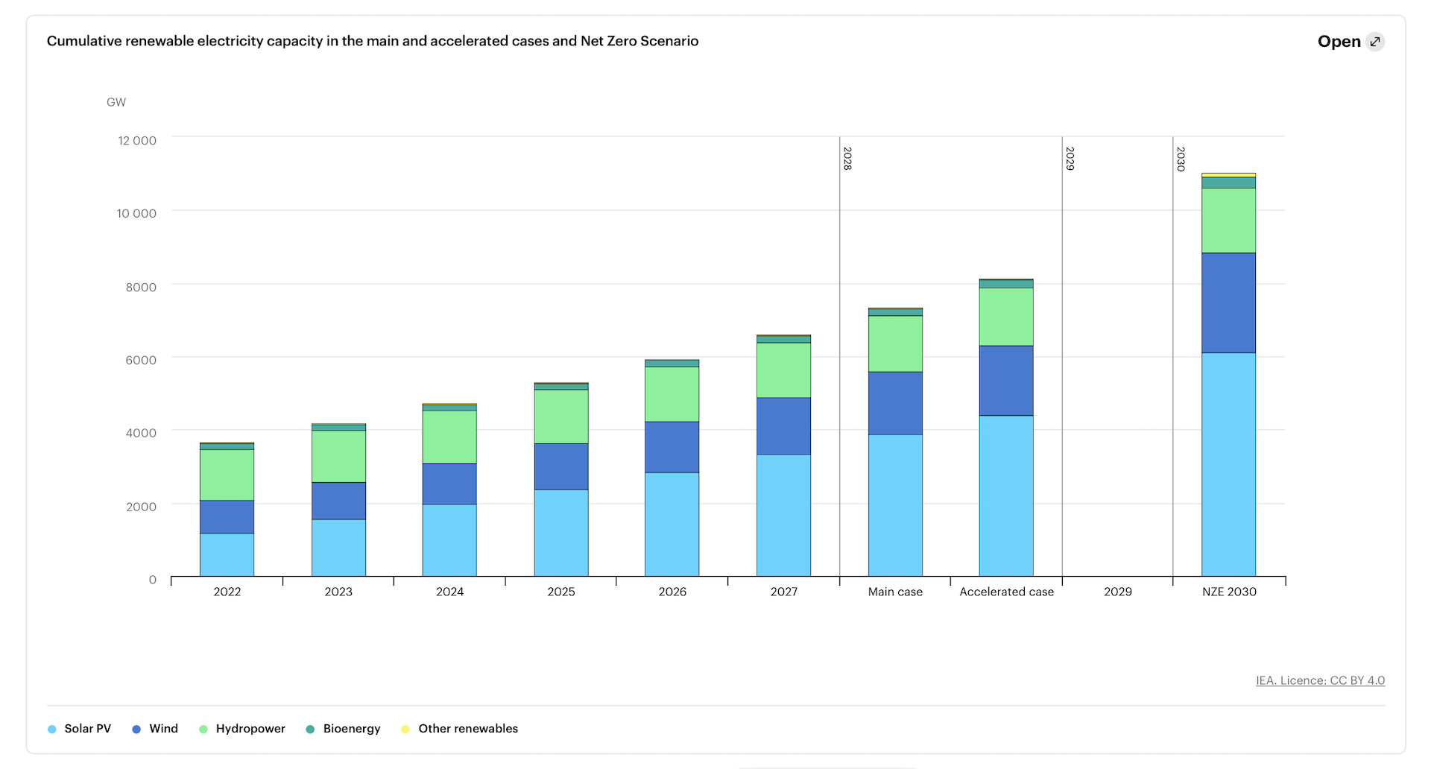Image resolution: width=1431 pixels, height=769 pixels.
Task: Click the Open chart button text
Action: [x=1339, y=42]
